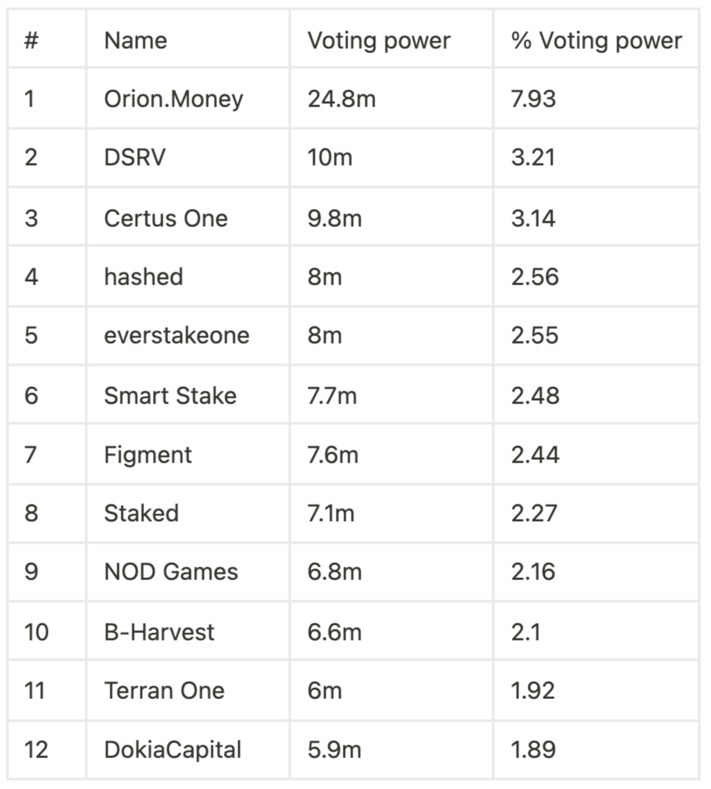
Task: Click the DSRV name cell
Action: tap(135, 157)
